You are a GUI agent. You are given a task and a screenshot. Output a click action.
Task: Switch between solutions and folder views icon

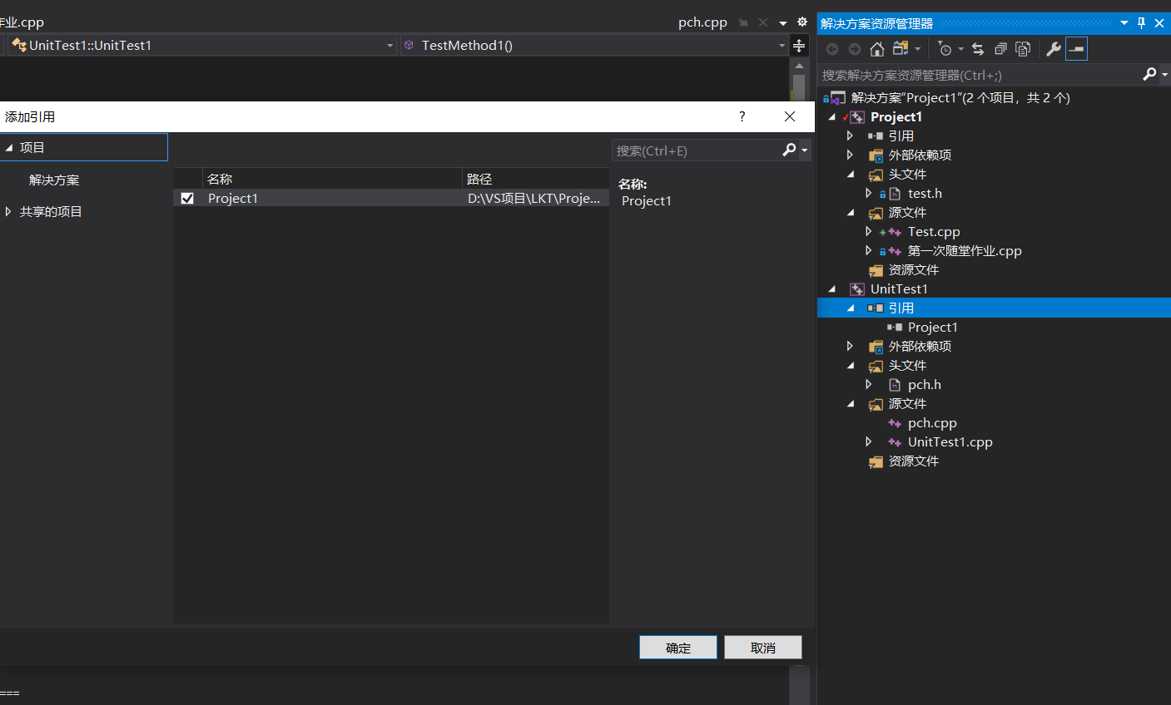pyautogui.click(x=901, y=49)
